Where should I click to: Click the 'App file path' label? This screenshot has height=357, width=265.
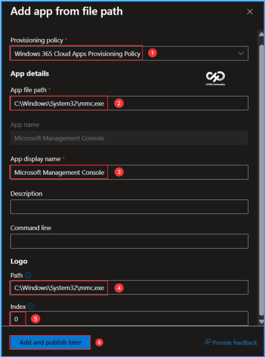29,90
